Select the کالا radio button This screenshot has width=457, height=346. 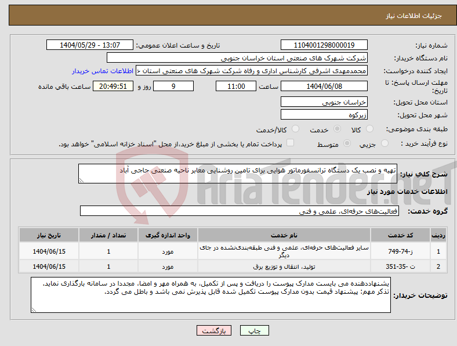(x=369, y=129)
